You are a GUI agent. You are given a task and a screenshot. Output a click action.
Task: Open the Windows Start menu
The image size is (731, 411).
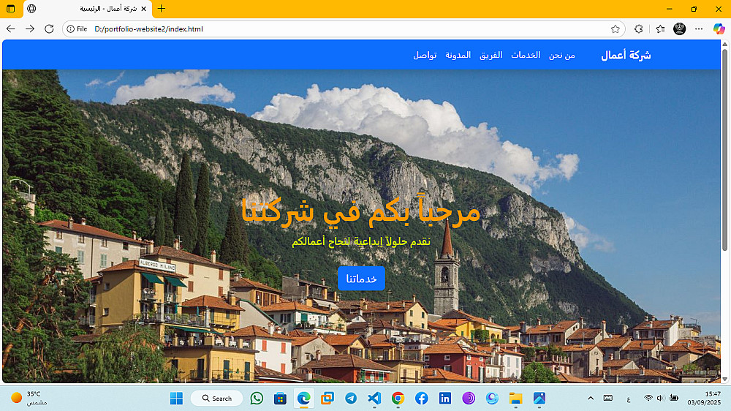click(x=176, y=399)
